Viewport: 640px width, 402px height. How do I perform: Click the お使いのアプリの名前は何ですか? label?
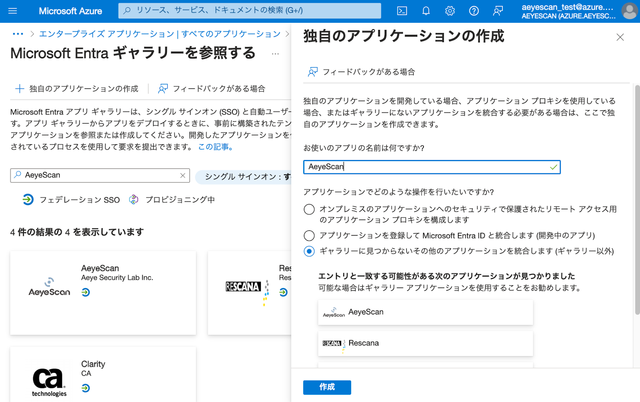tap(364, 148)
